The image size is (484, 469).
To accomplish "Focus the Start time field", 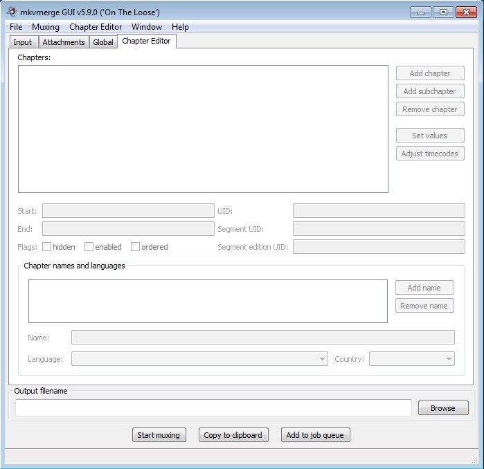I will (x=128, y=210).
